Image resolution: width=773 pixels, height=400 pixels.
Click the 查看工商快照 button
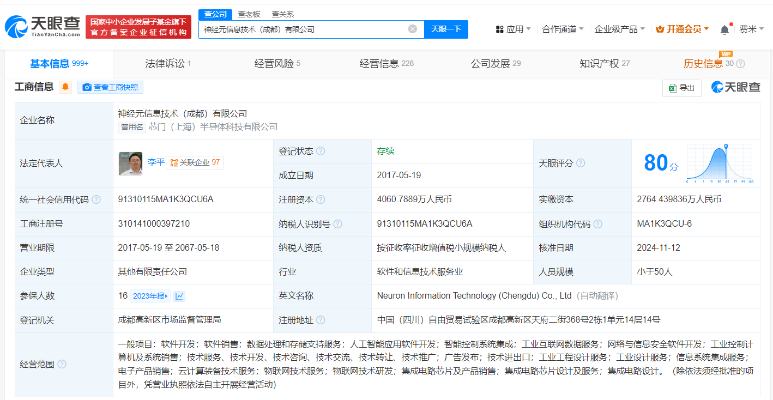[110, 87]
